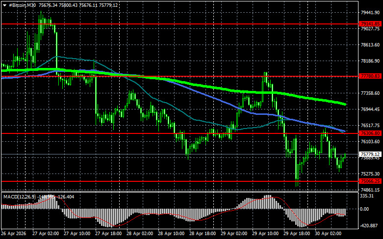The width and height of the screenshot is (383, 239).
Task: Select the red horizontal line at 79141.85
Action: click(x=180, y=24)
